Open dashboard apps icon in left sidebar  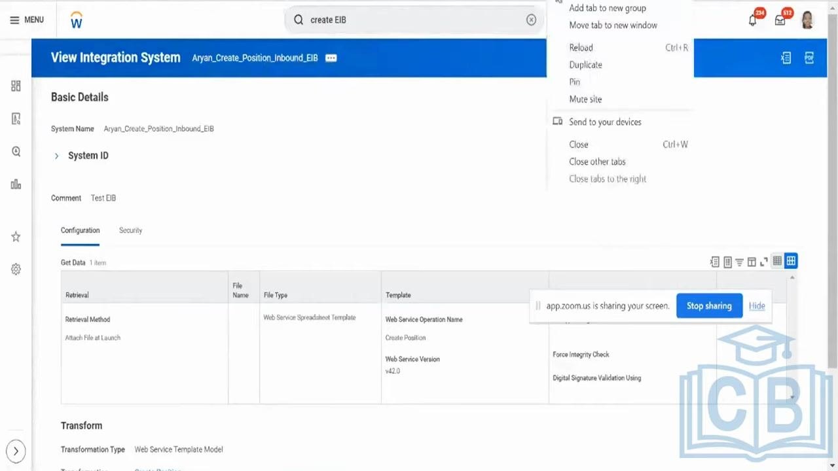click(x=16, y=86)
